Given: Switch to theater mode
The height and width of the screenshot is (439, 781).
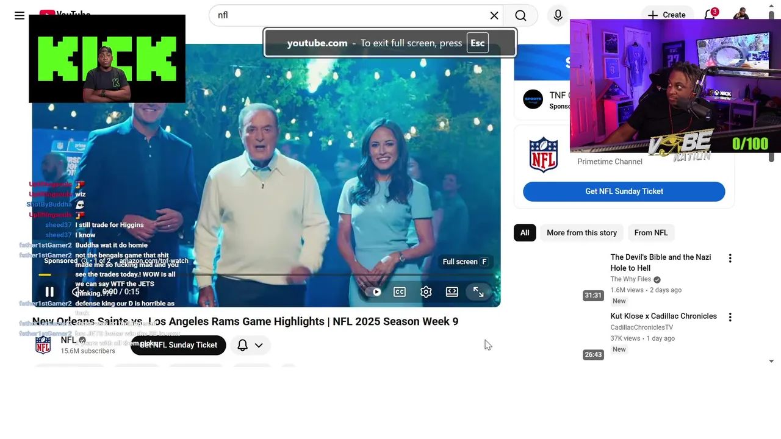Looking at the screenshot, I should [452, 292].
